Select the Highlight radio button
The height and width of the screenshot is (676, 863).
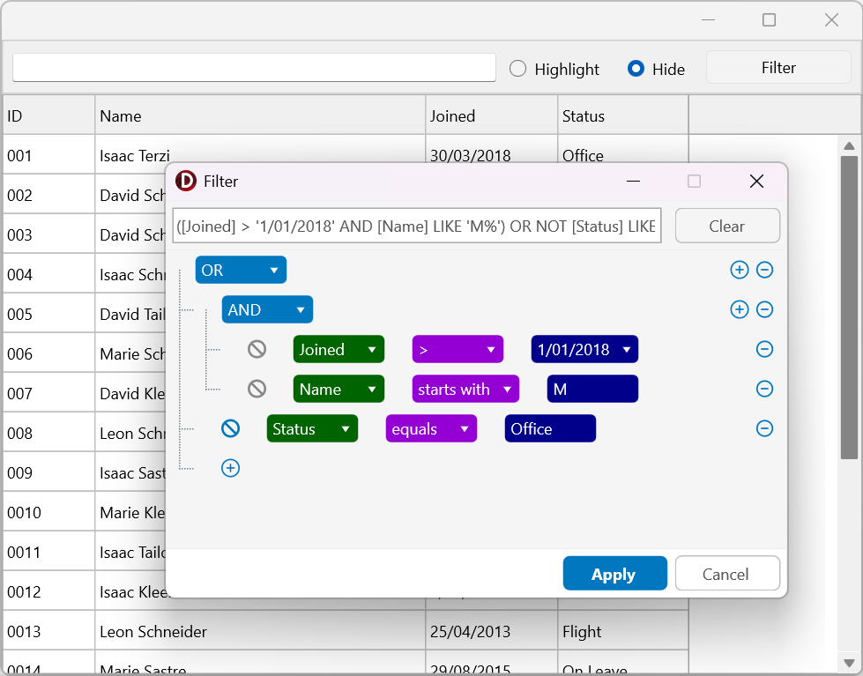coord(517,69)
